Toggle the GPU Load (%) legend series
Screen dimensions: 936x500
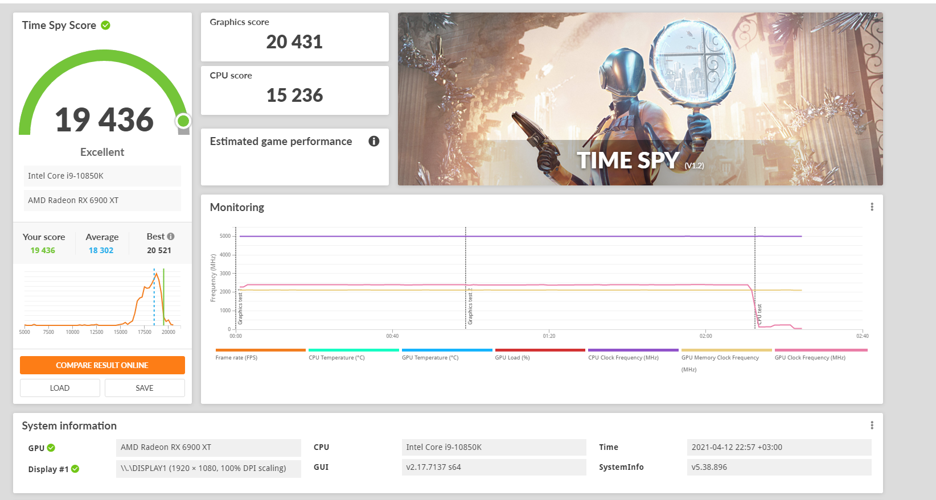coord(540,354)
